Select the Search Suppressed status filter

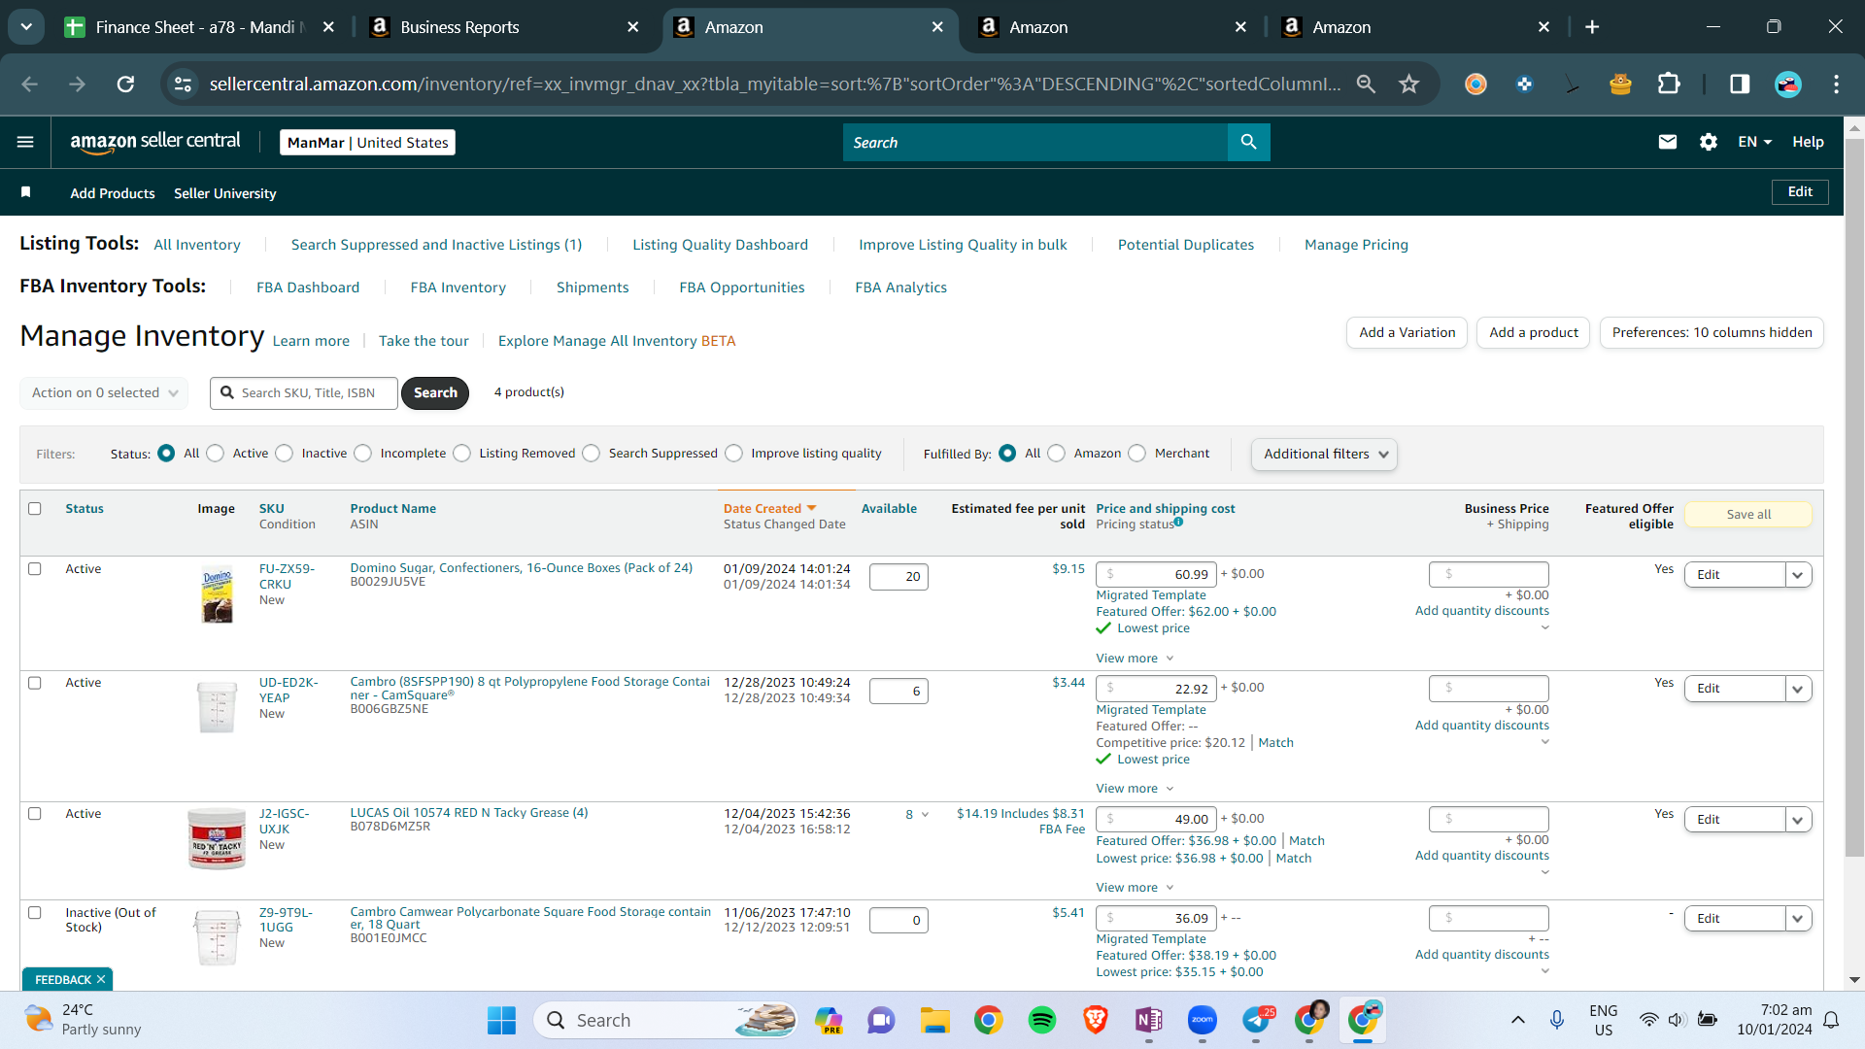click(x=592, y=454)
